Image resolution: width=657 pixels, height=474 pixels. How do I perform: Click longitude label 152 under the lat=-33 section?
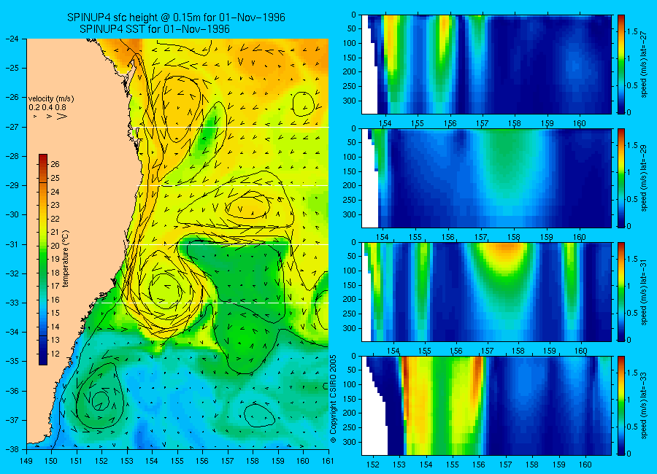(x=372, y=465)
